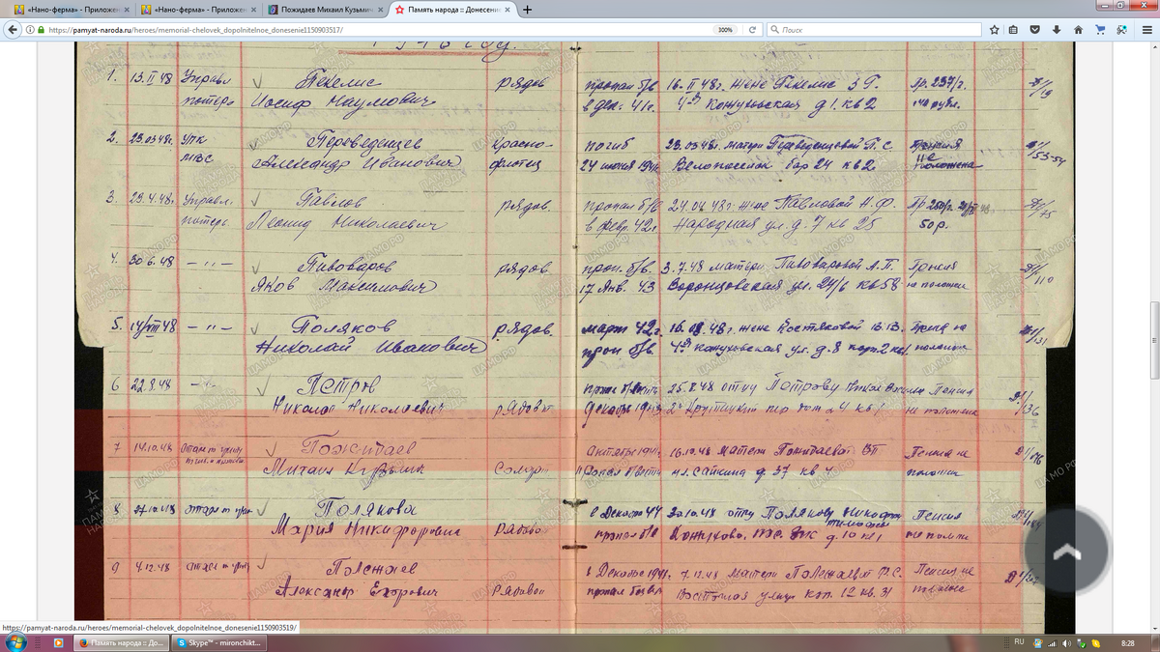This screenshot has width=1160, height=652.
Task: Save page to Pocket
Action: click(x=1034, y=30)
